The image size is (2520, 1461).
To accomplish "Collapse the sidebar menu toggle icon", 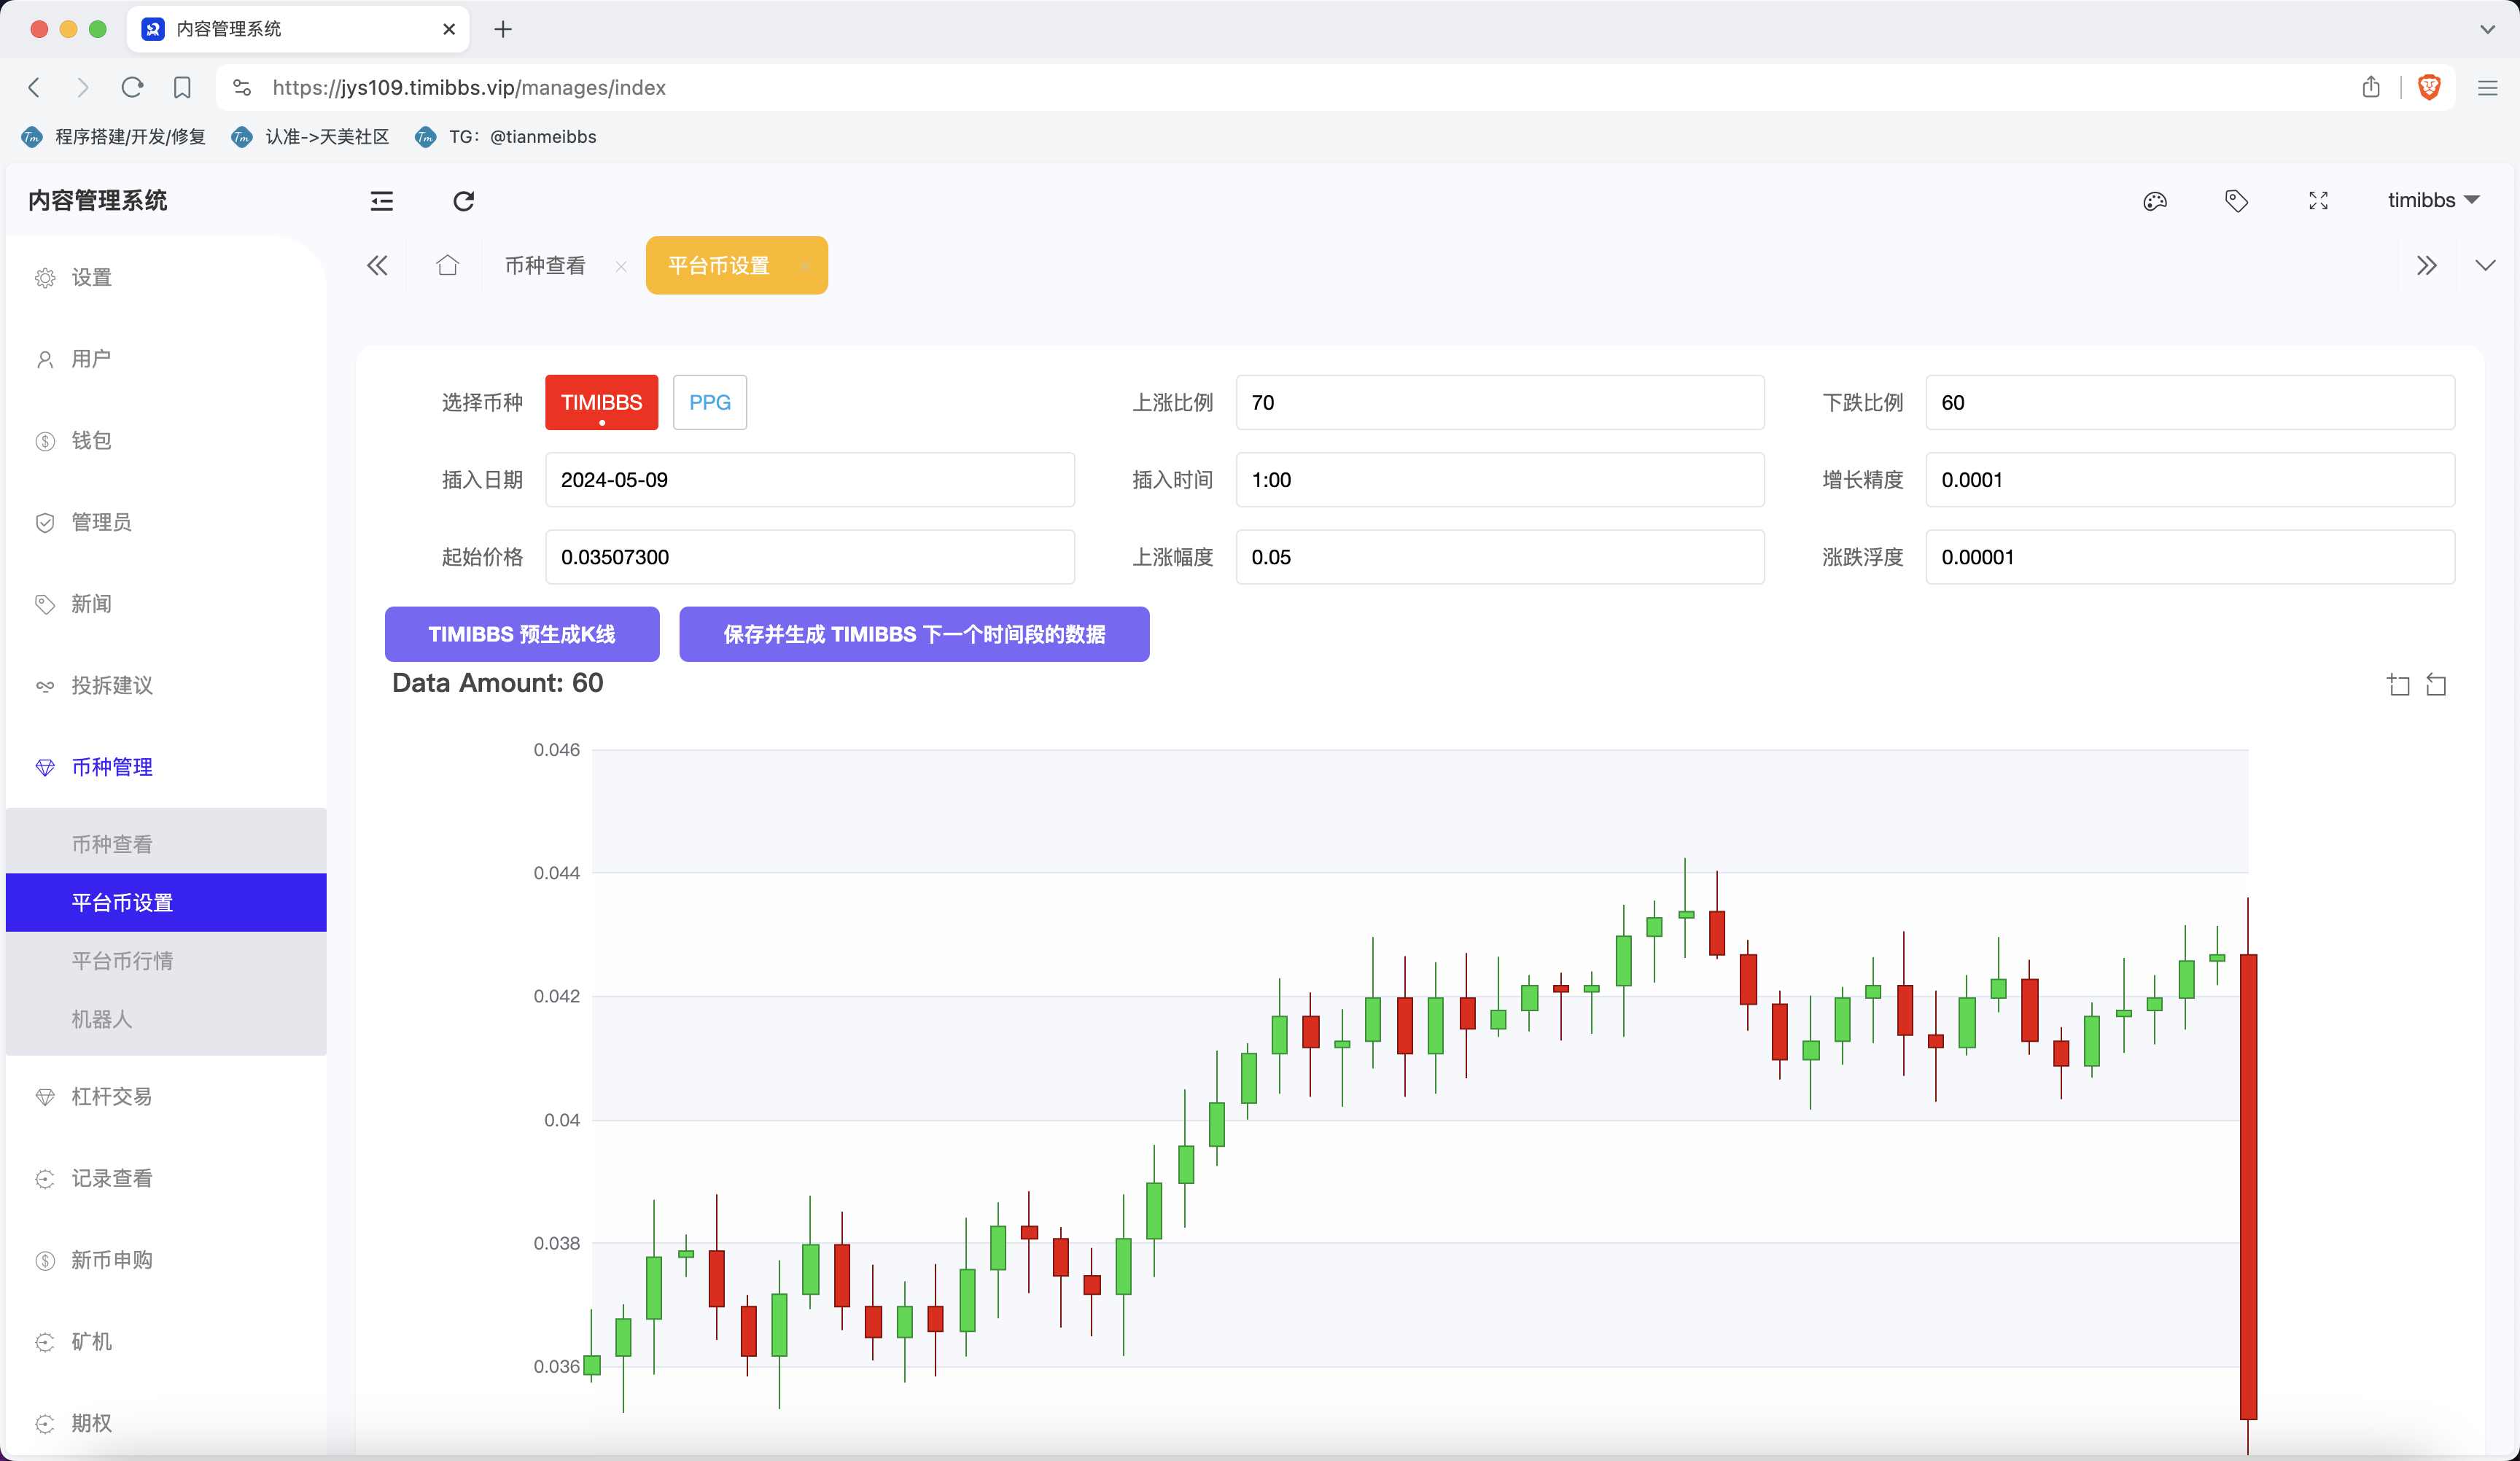I will coord(381,201).
